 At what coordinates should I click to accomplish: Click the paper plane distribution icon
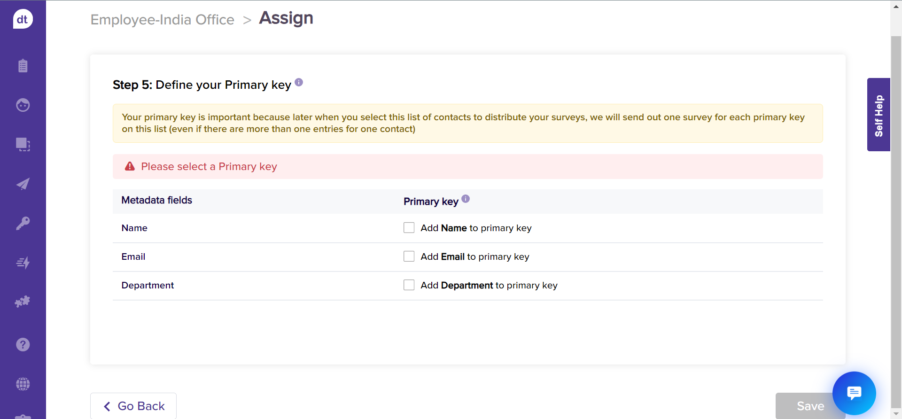click(x=23, y=184)
